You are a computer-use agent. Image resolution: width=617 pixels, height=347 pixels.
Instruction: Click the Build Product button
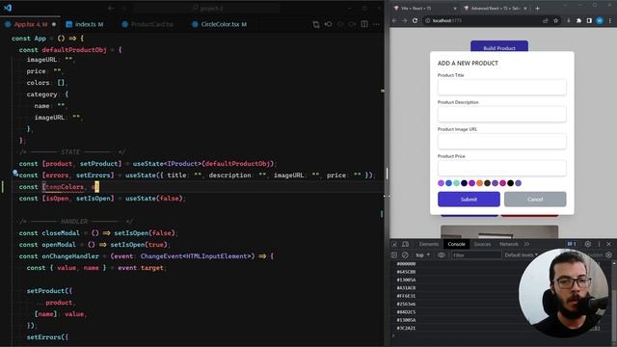point(499,46)
